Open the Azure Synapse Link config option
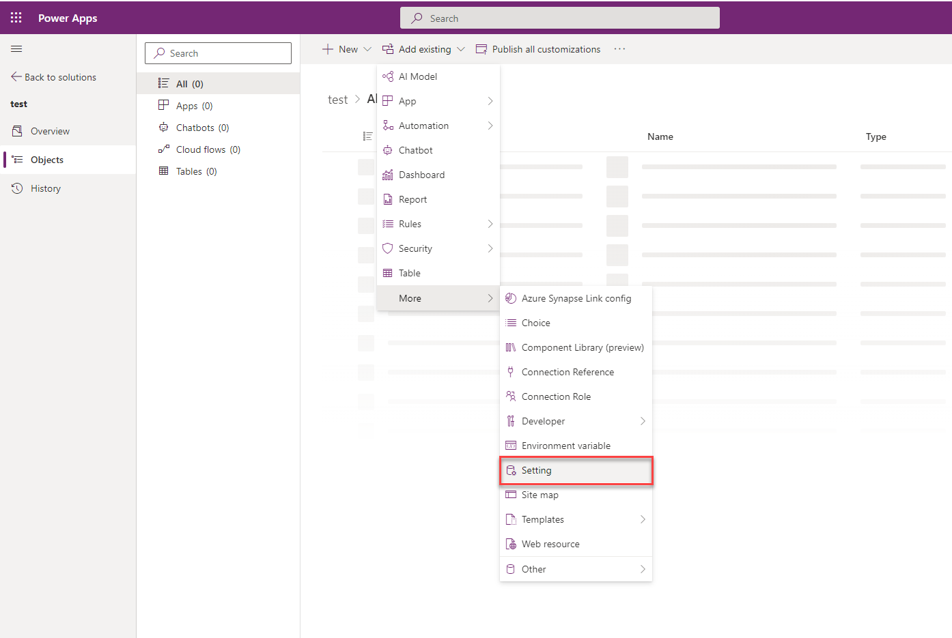Viewport: 952px width, 638px height. (576, 298)
